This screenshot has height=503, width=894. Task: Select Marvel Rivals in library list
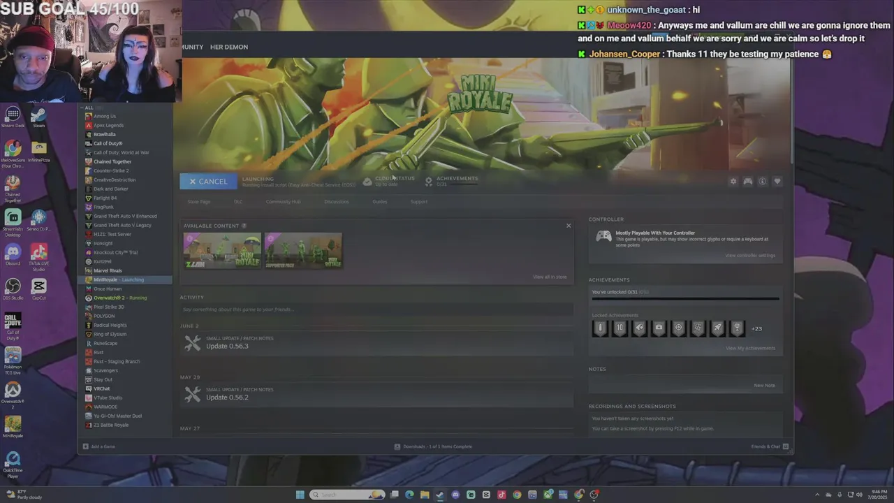click(x=108, y=270)
